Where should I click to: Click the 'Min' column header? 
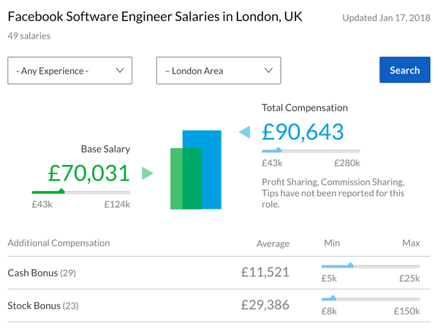tap(332, 243)
